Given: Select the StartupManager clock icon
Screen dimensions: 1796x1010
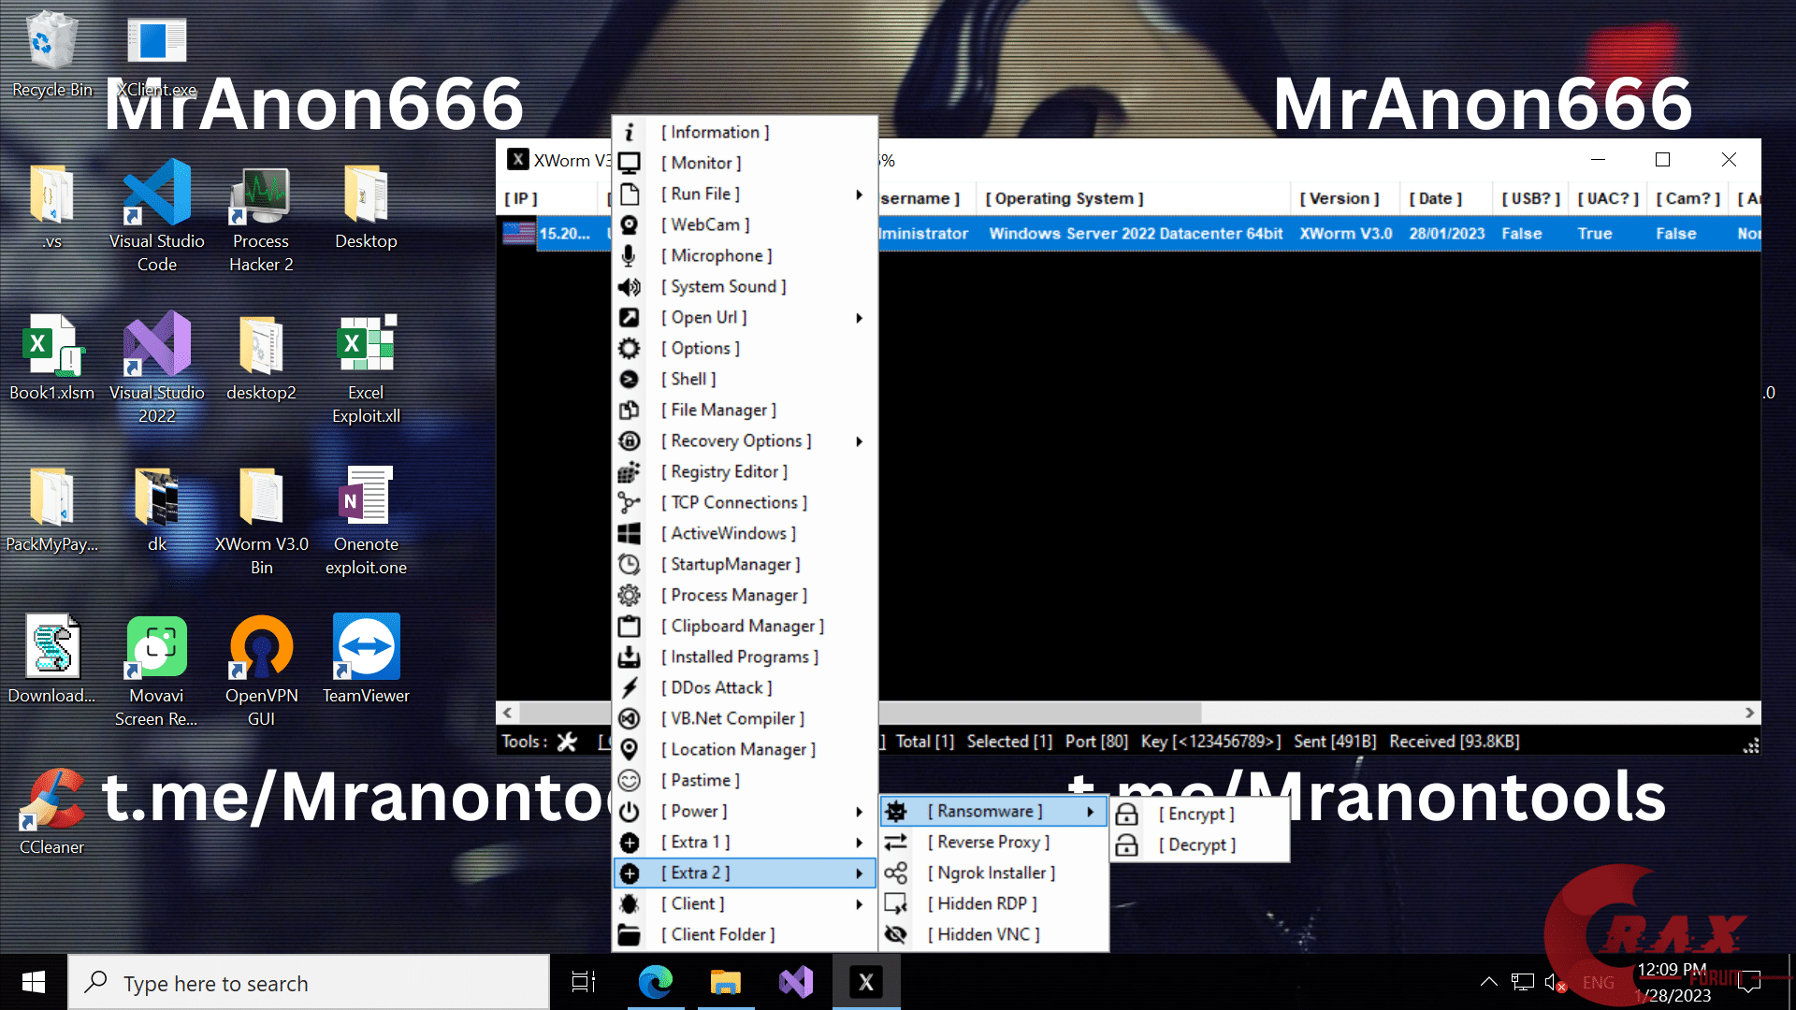Looking at the screenshot, I should point(630,564).
